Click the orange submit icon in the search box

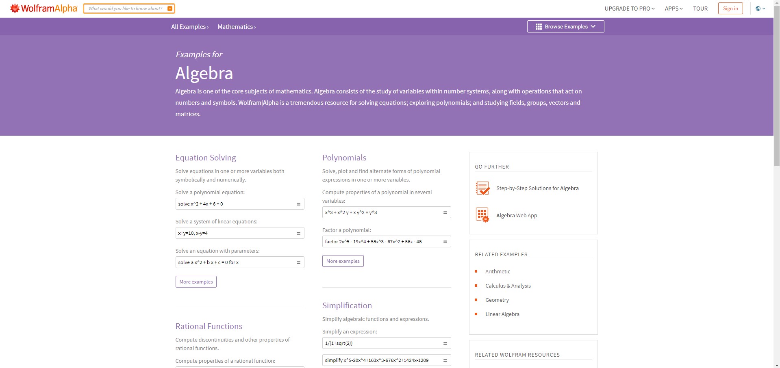point(170,9)
